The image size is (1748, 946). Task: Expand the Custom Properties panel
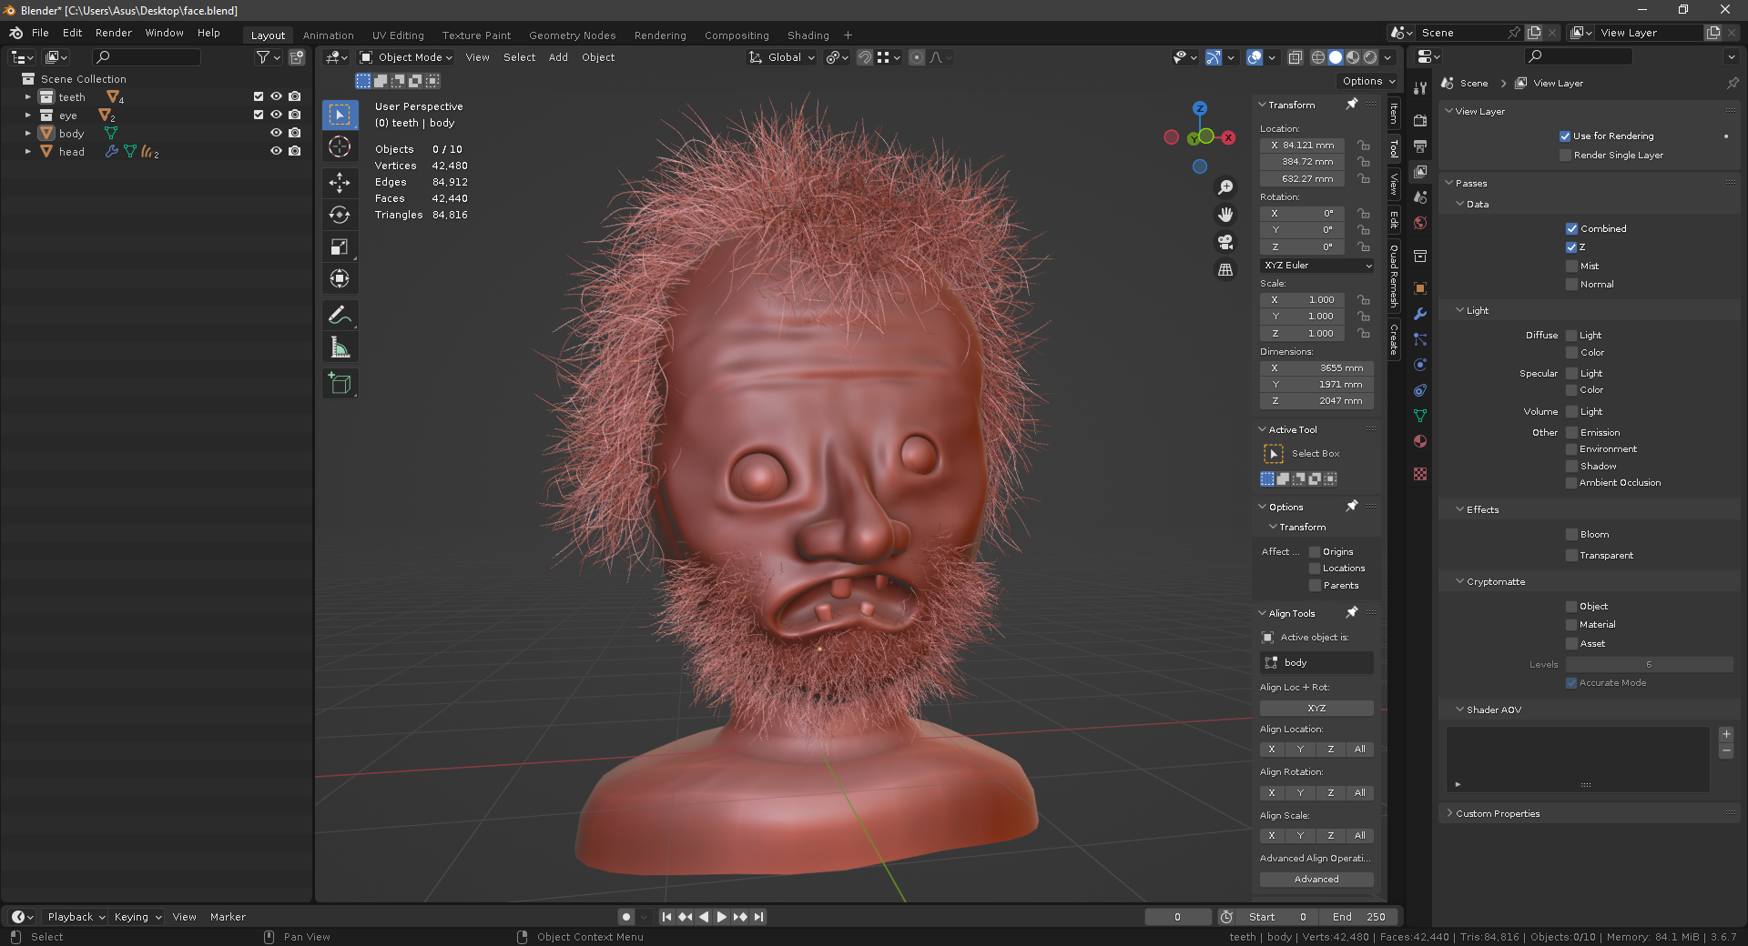pyautogui.click(x=1498, y=814)
